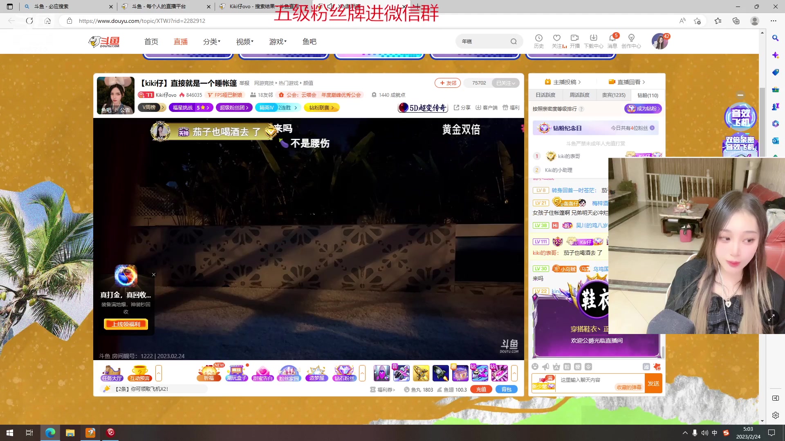Open 历史 watch history icon
The height and width of the screenshot is (441, 785).
[x=539, y=41]
